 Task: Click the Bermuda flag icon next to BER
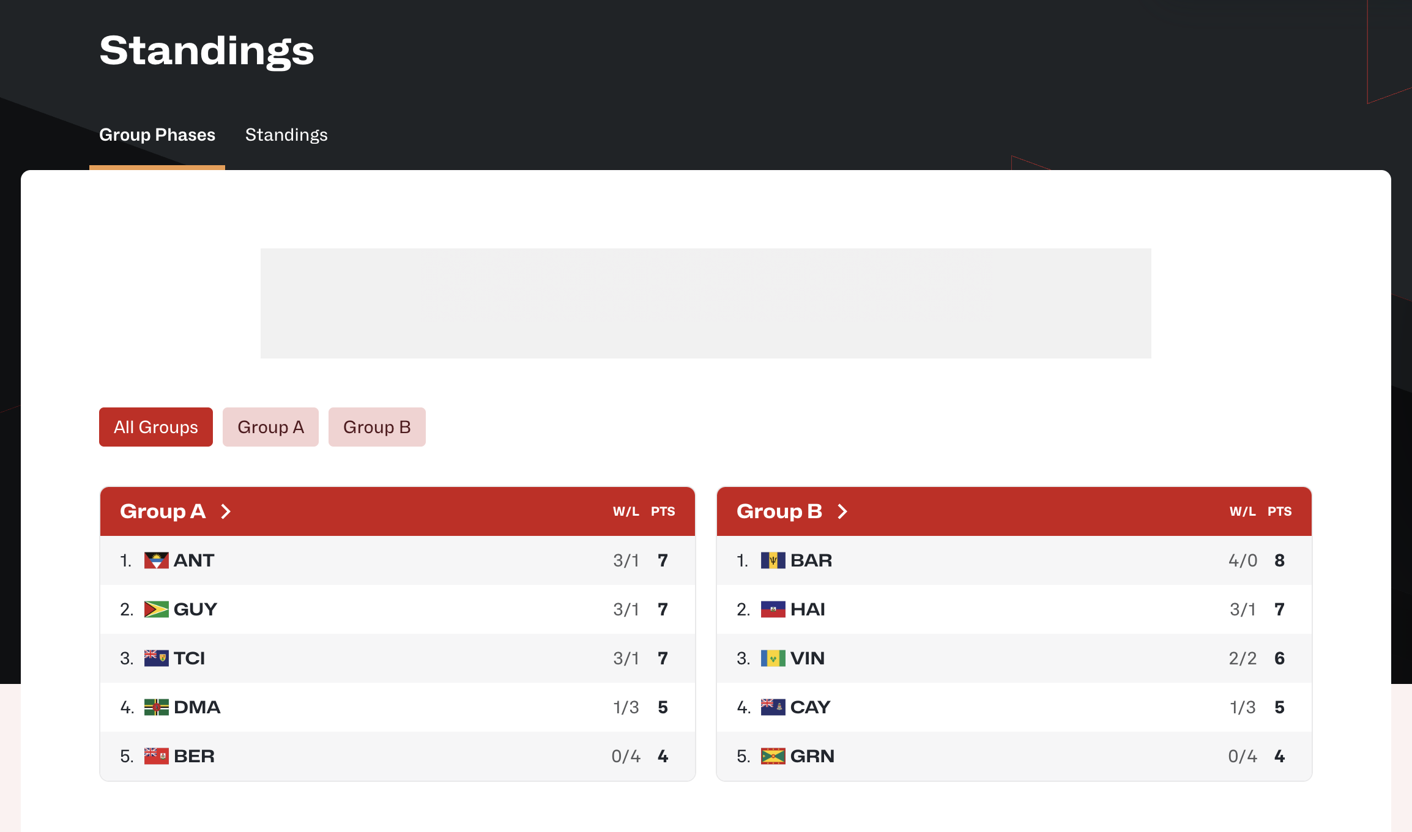156,756
